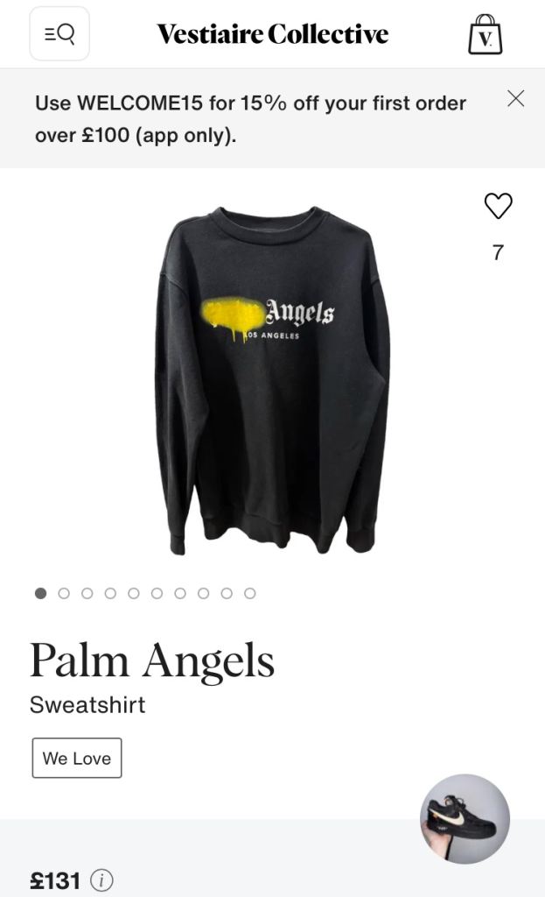Viewport: 545px width, 897px height.
Task: Open the search menu icon
Action: point(59,34)
